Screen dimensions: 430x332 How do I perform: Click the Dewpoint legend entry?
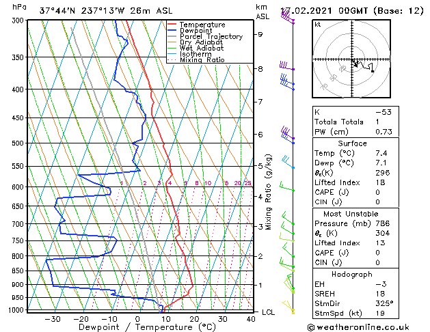pyautogui.click(x=196, y=31)
